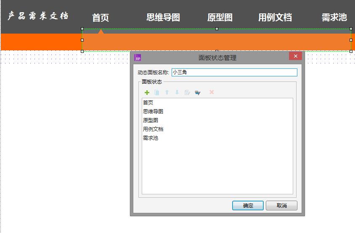Screen dimensions: 355x233
Task: Click 用例文档 in the canvas navigation bar
Action: 275,17
